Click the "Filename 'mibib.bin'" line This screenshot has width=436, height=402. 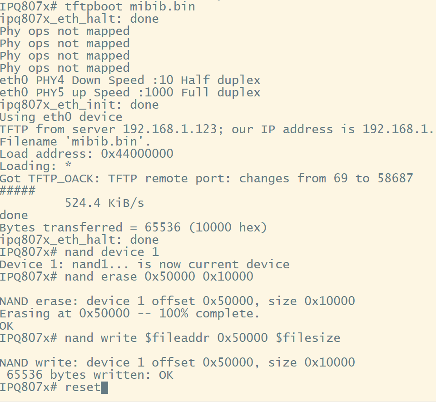(75, 141)
